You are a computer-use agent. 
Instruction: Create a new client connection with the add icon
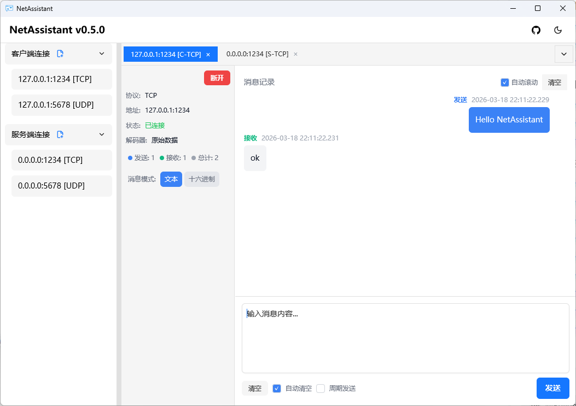click(x=60, y=53)
